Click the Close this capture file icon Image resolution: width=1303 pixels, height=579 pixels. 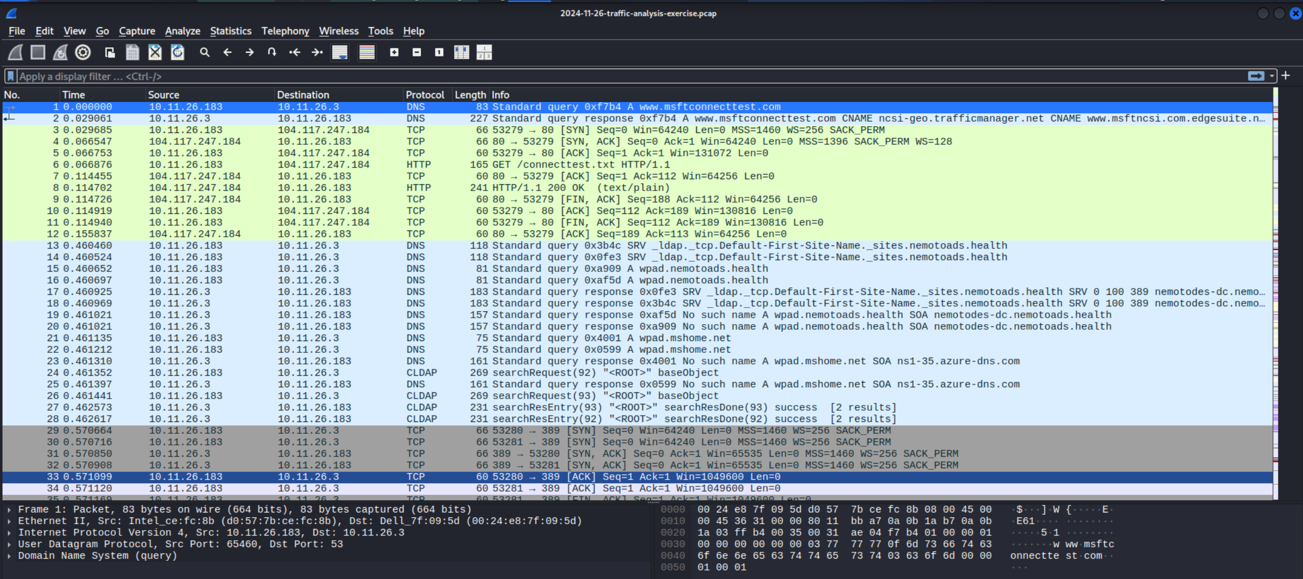(155, 52)
